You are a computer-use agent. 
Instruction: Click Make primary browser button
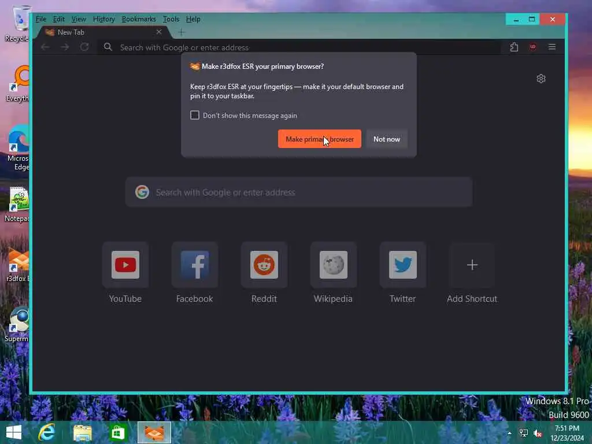point(319,139)
